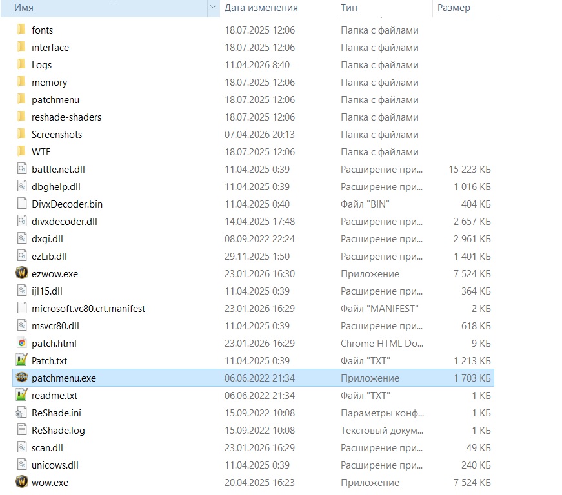
Task: Click the battle.net.dll file icon
Action: click(x=21, y=169)
